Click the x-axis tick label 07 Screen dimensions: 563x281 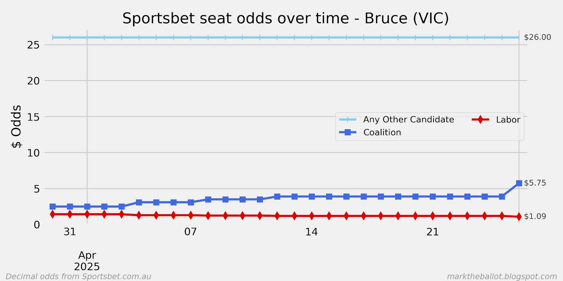point(190,232)
